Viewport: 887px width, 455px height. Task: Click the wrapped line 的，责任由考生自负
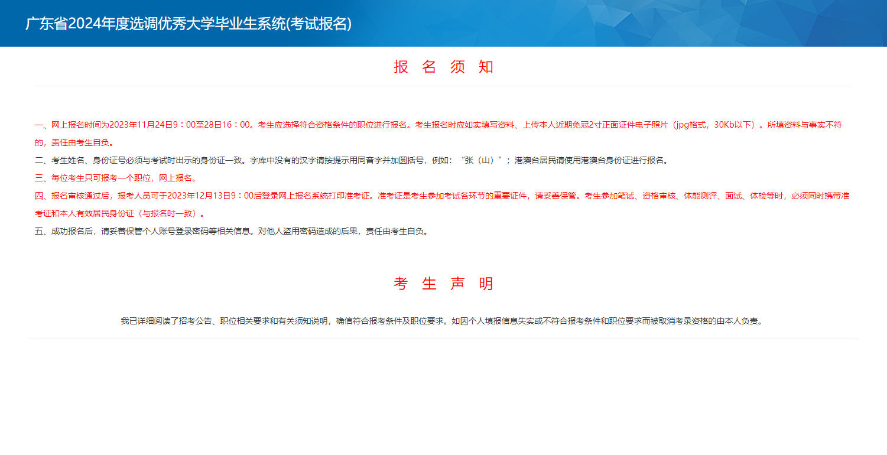click(73, 142)
